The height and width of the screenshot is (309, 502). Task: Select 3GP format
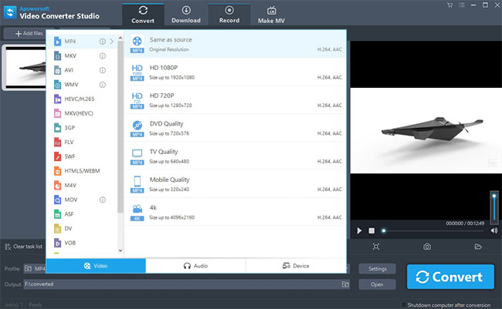[82, 128]
